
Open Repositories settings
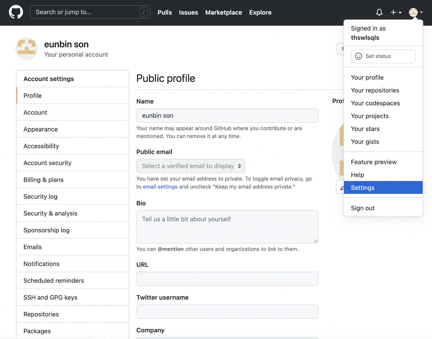(x=73, y=314)
